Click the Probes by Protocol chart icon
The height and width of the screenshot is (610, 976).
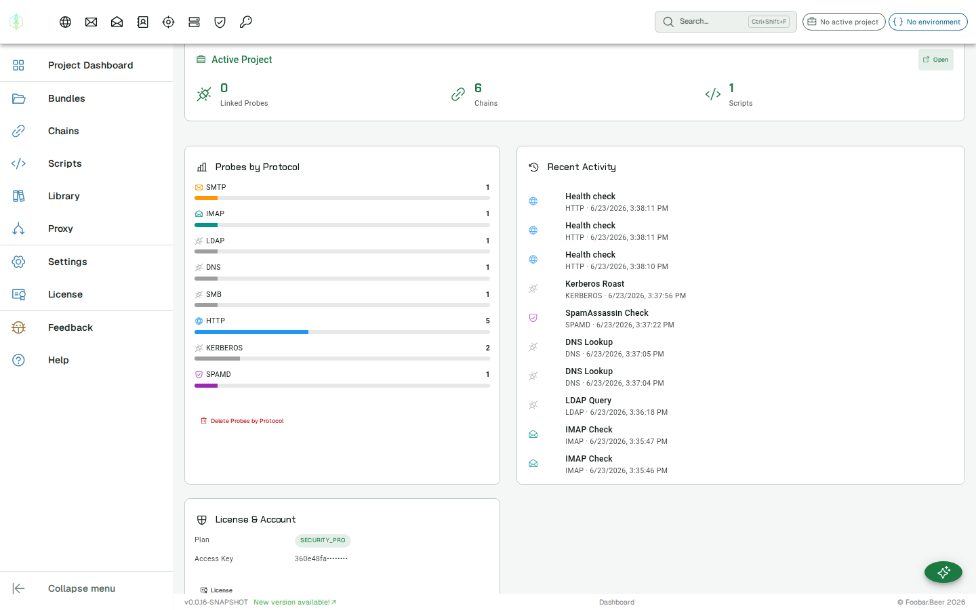(x=201, y=167)
